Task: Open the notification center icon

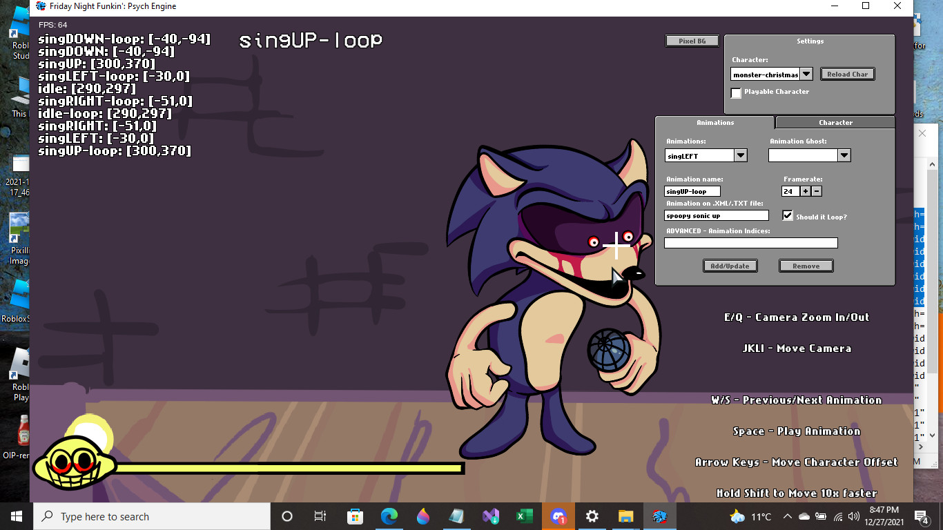Action: pos(922,516)
